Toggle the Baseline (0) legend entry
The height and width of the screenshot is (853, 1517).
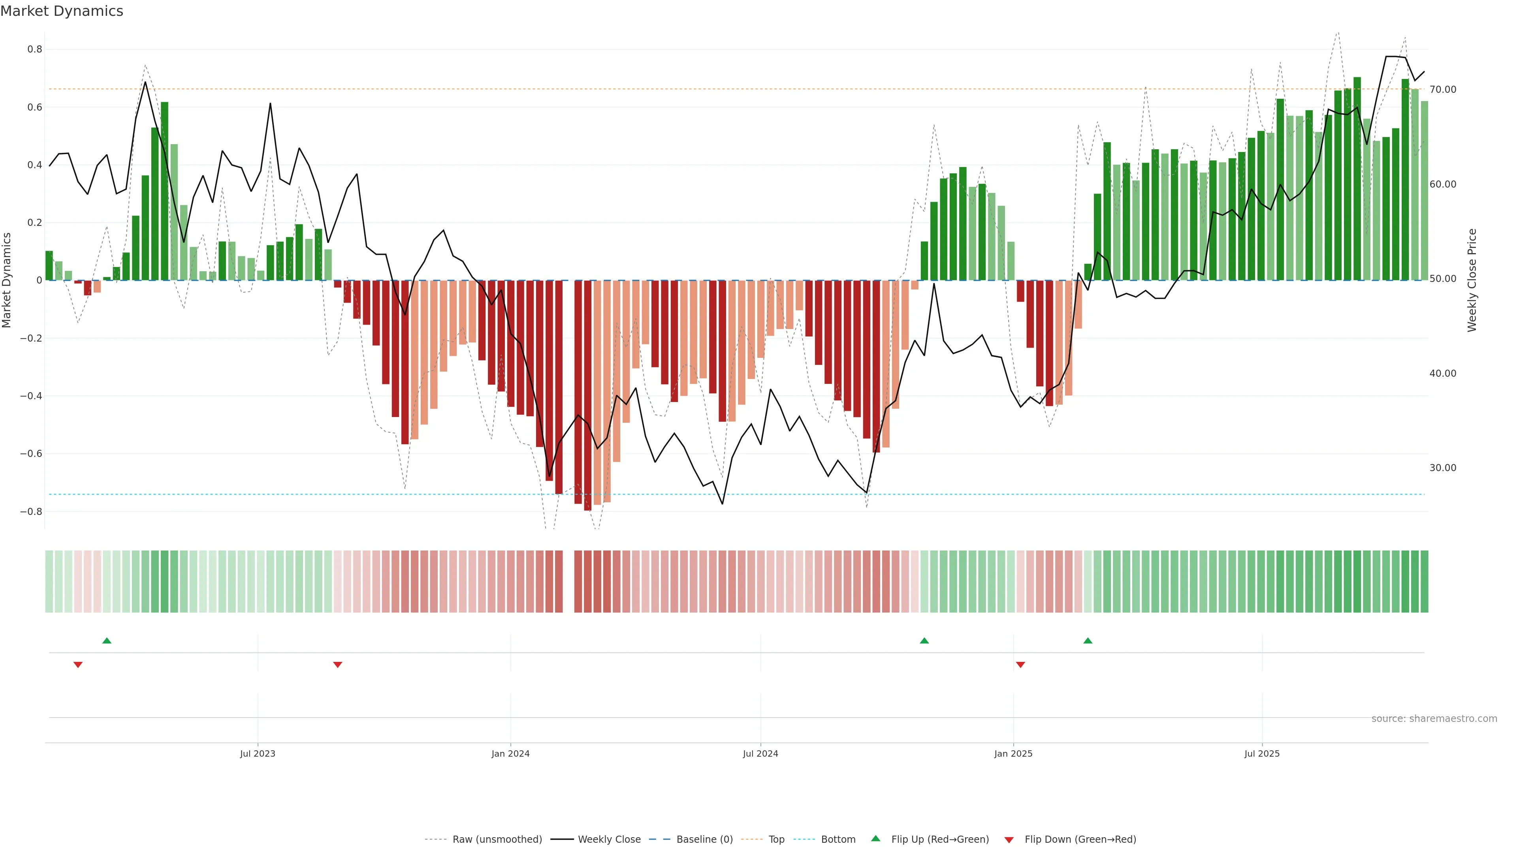[704, 840]
